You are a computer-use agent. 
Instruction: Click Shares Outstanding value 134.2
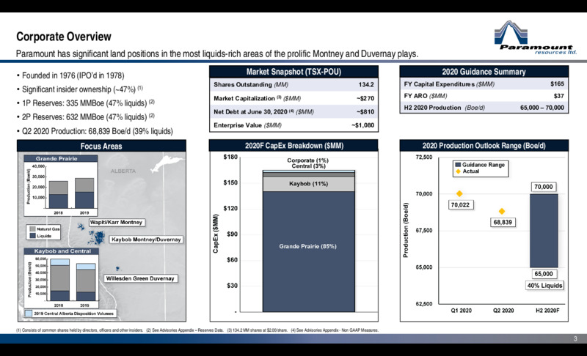[365, 85]
